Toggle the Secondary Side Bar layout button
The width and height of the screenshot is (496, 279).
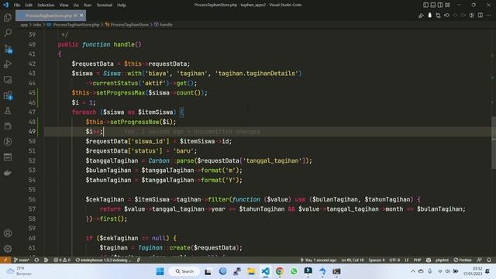[440, 5]
